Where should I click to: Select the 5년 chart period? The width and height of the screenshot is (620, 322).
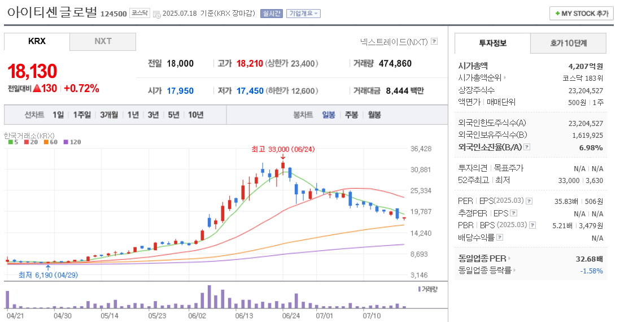coord(173,115)
